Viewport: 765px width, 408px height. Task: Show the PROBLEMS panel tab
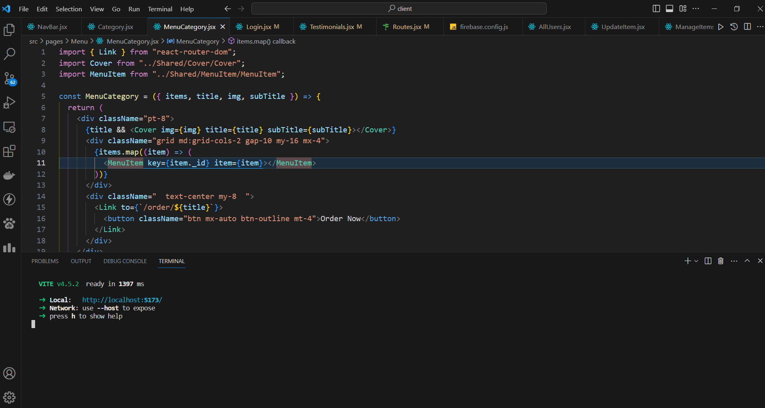[45, 261]
